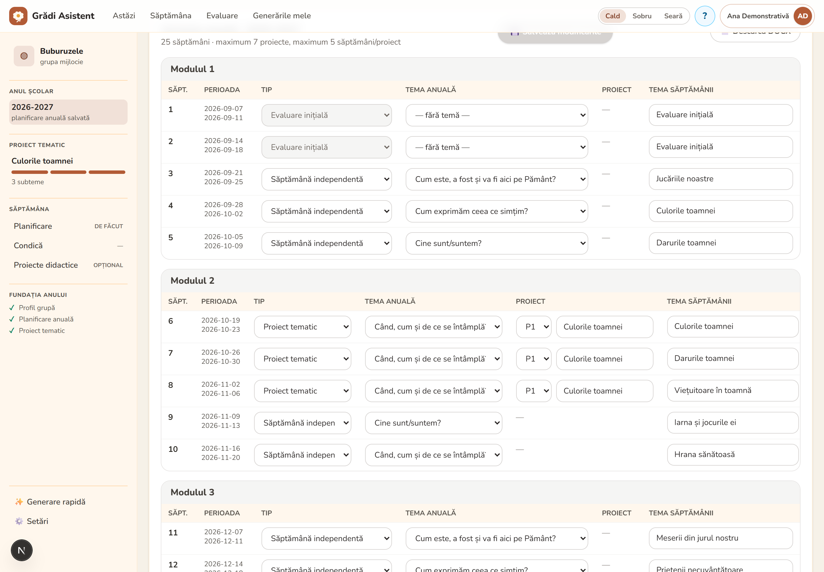Open week 6 Proiect tematic type dropdown
The image size is (824, 572).
click(302, 327)
